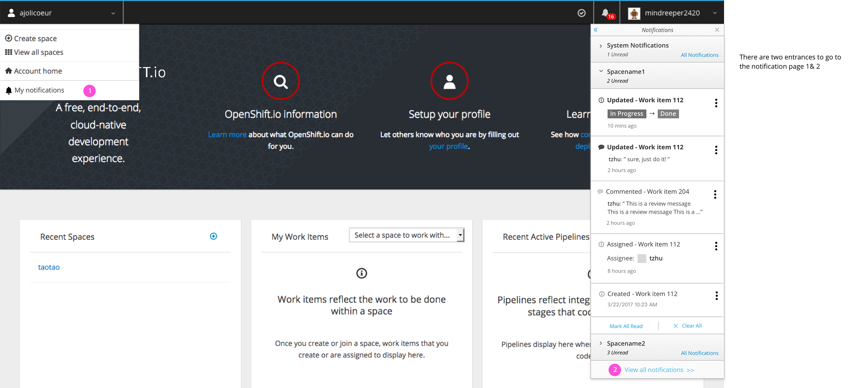Open the taotao space link
857x388 pixels.
coord(49,267)
